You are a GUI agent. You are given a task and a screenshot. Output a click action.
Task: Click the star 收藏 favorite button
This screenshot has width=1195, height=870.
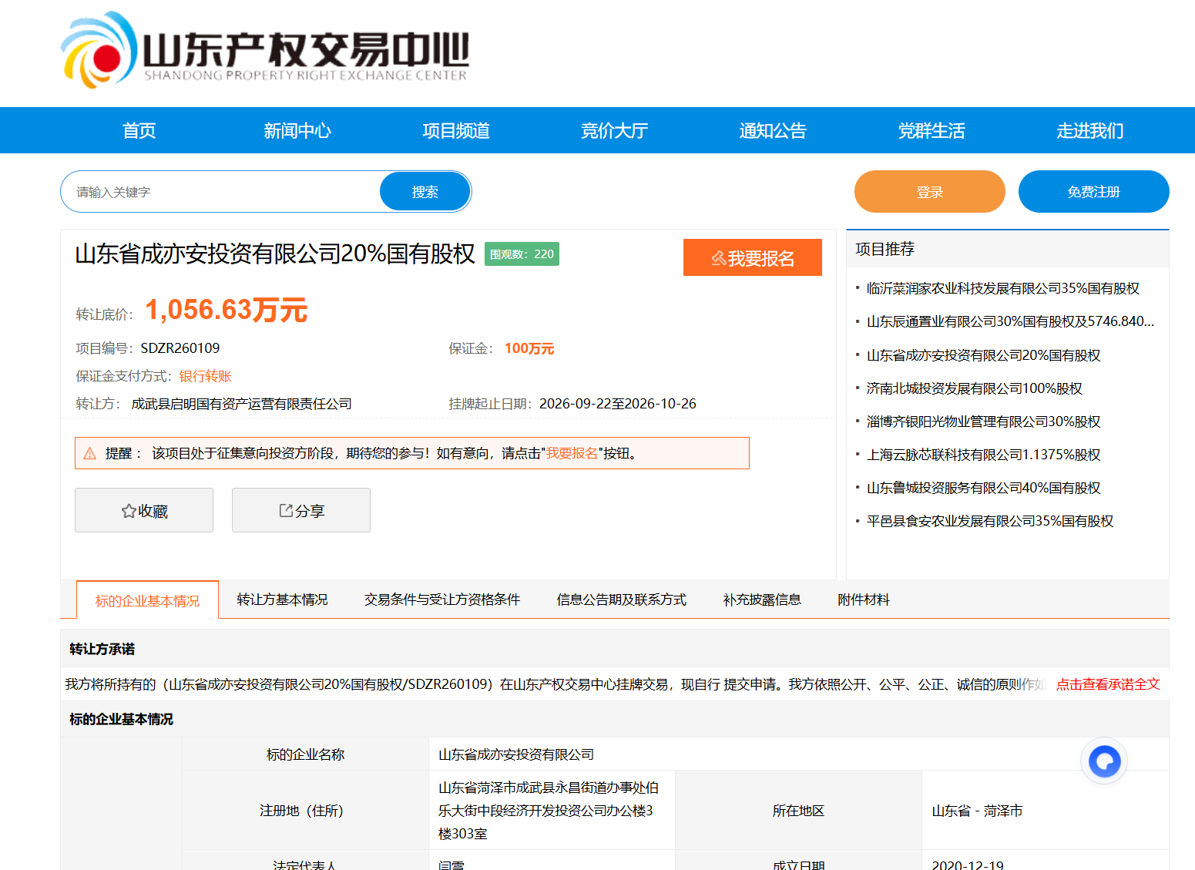[144, 510]
